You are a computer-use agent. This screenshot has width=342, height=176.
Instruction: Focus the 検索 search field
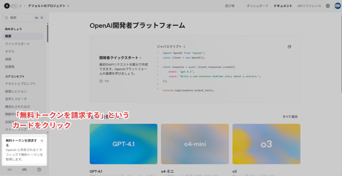click(x=24, y=18)
